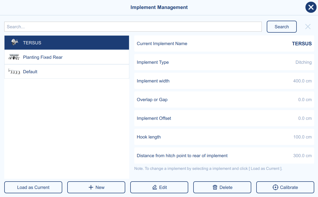Click the Implement Type label
The image size is (318, 197).
click(x=153, y=62)
